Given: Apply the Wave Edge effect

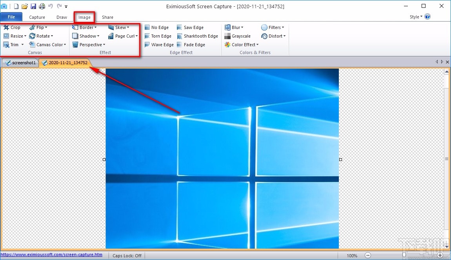Looking at the screenshot, I should 159,45.
